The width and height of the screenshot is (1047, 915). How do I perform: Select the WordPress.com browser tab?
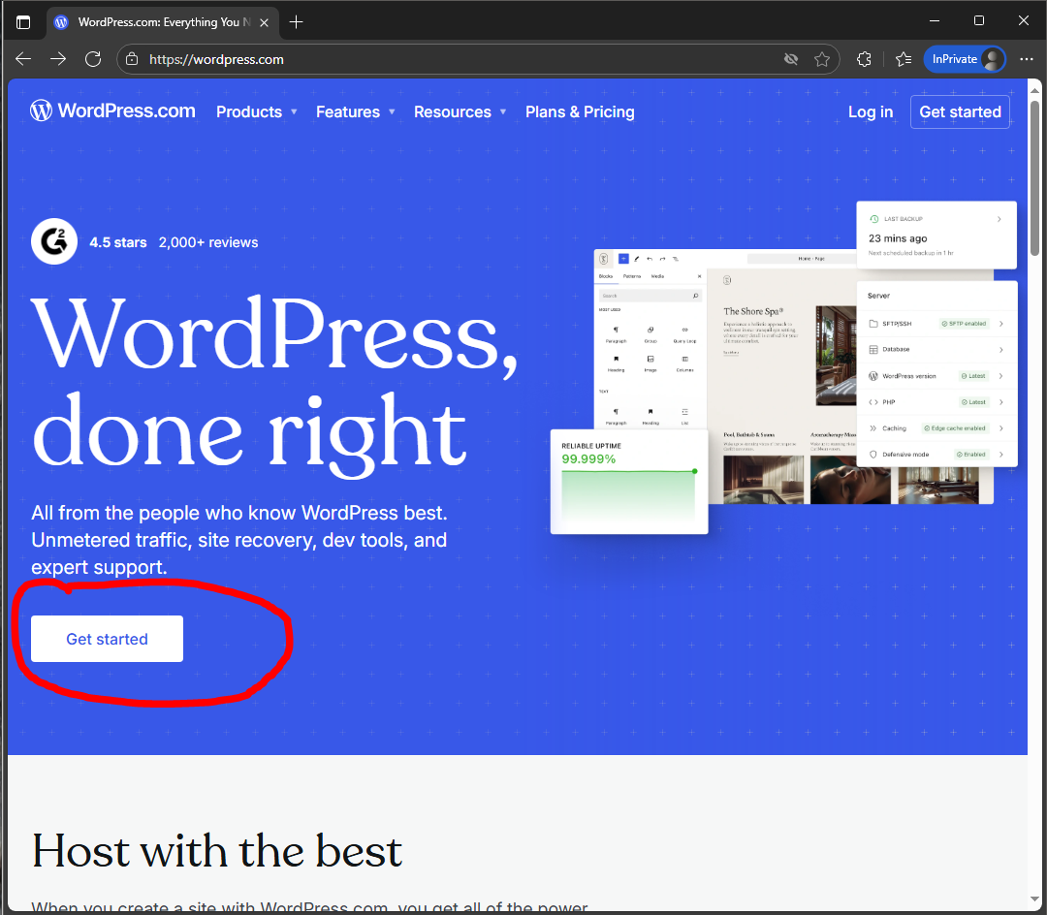164,22
